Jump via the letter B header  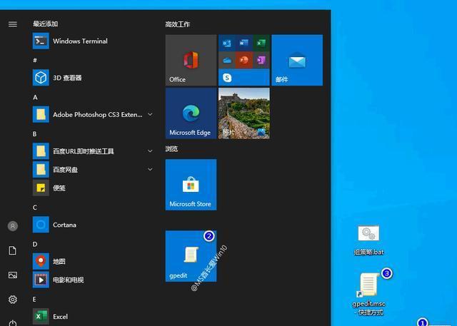tap(35, 134)
